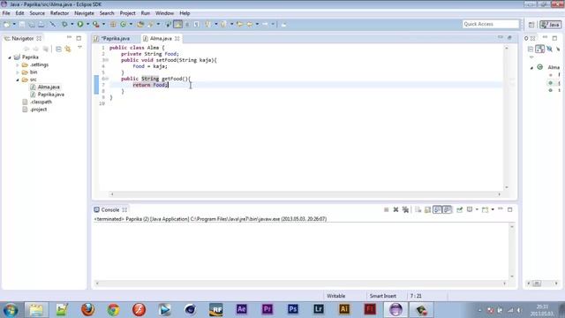Toggle Console Scroll Lock icon
The width and height of the screenshot is (565, 318).
pos(427,209)
